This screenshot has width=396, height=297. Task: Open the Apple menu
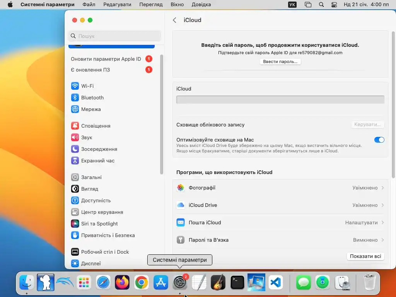[x=10, y=5]
